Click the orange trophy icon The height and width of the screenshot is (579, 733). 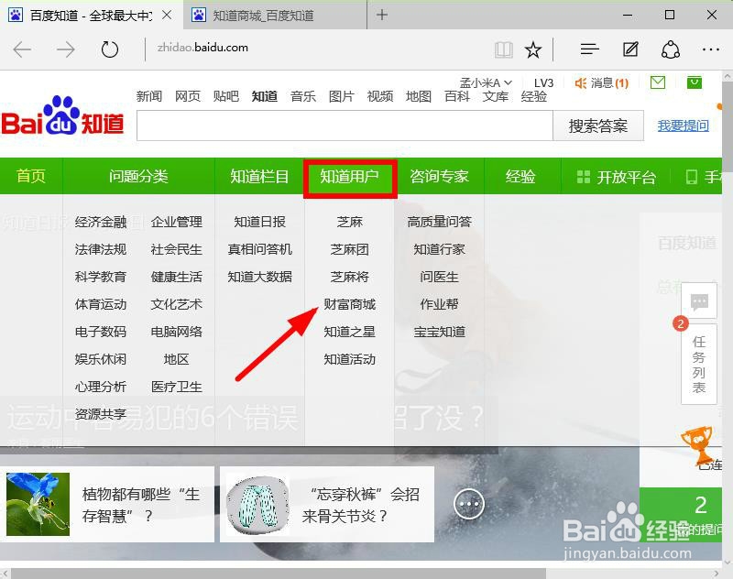click(697, 443)
